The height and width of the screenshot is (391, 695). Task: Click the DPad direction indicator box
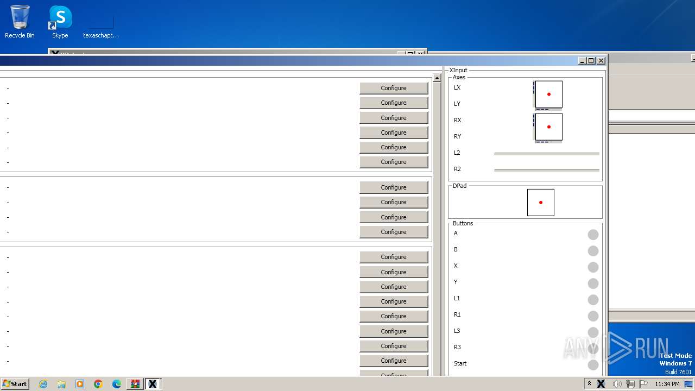click(541, 203)
